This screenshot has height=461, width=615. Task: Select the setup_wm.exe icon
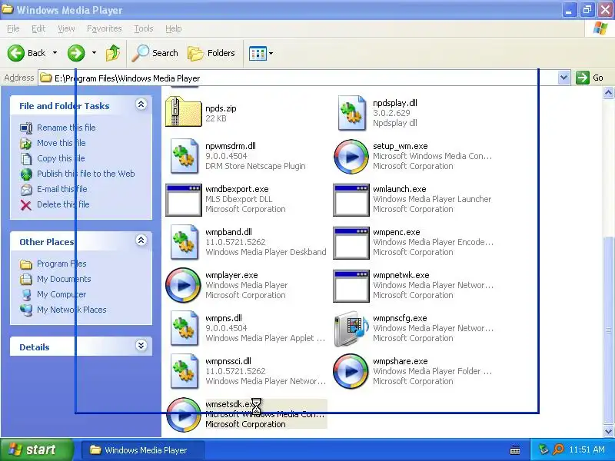(x=351, y=157)
